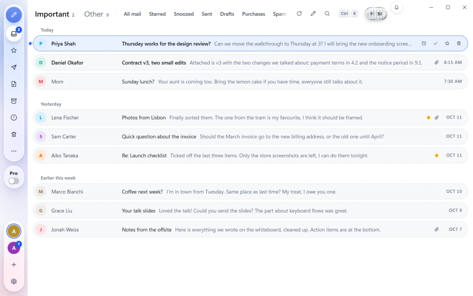473x296 pixels.
Task: Unstar the Aiko Tanaka email
Action: point(437,155)
